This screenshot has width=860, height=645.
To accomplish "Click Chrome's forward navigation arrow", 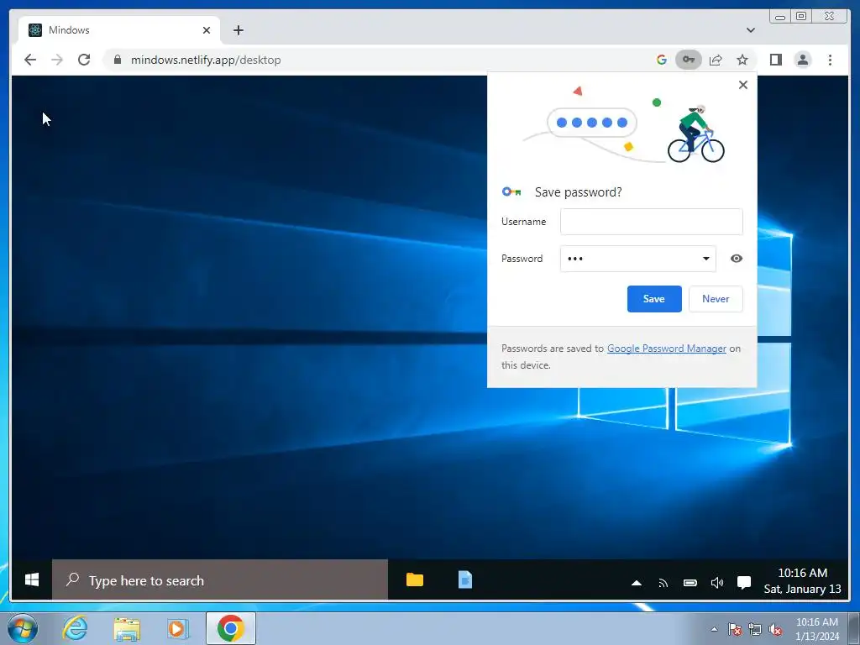I will point(57,60).
